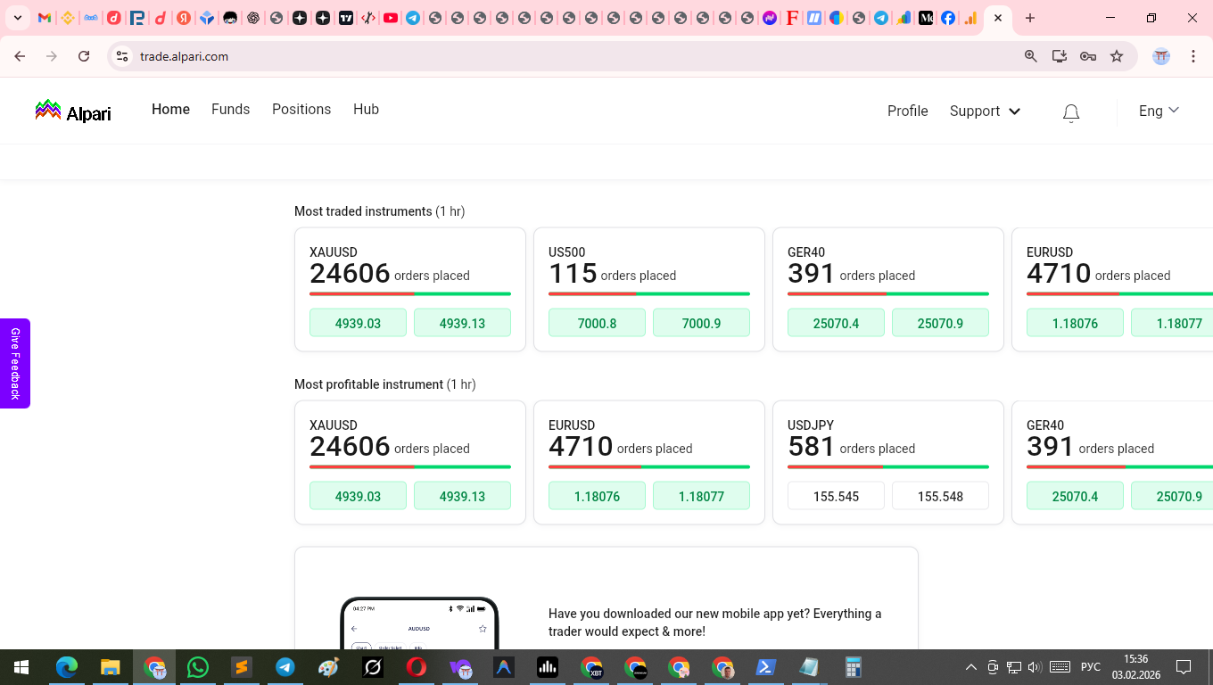The height and width of the screenshot is (685, 1213).
Task: Bookmark this page via the star icon
Action: [1118, 55]
